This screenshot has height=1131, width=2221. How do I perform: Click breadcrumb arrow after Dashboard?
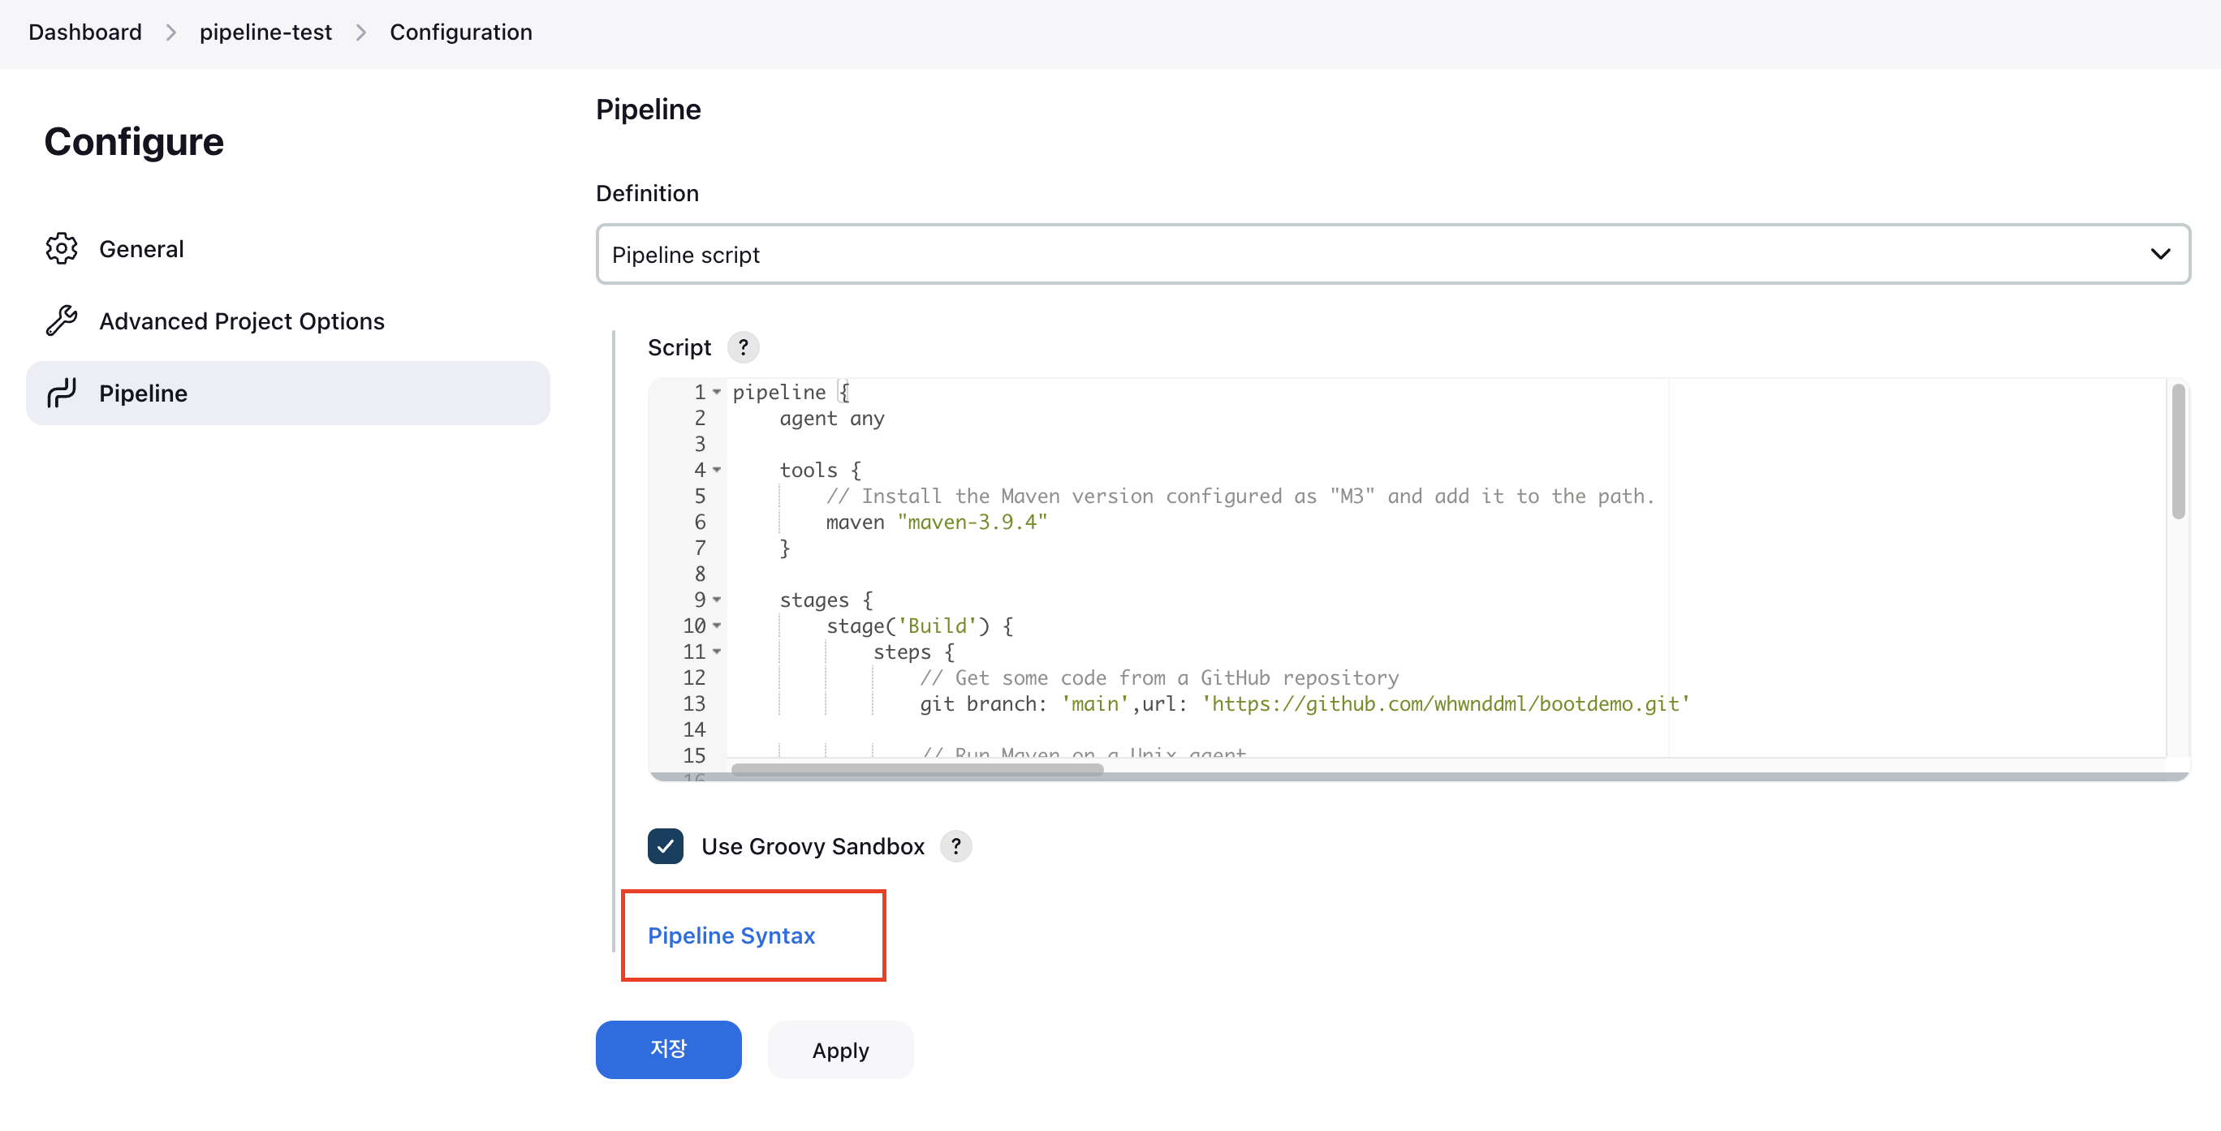tap(170, 32)
